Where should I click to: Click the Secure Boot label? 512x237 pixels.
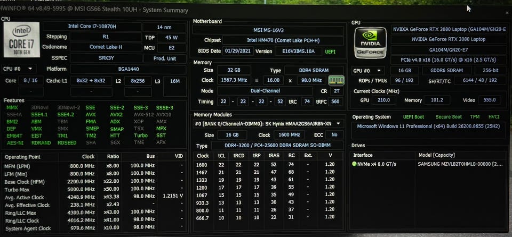[x=449, y=116]
